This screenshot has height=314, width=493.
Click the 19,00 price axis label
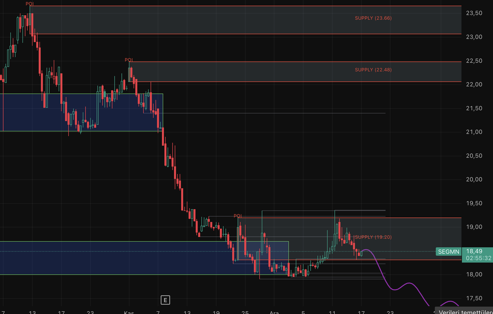(474, 227)
